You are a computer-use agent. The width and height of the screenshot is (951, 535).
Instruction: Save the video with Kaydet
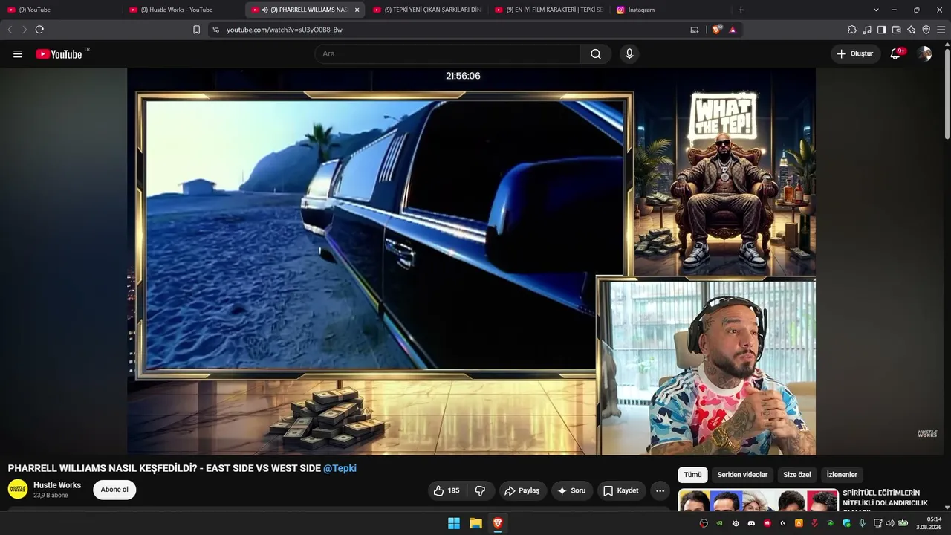tap(621, 490)
